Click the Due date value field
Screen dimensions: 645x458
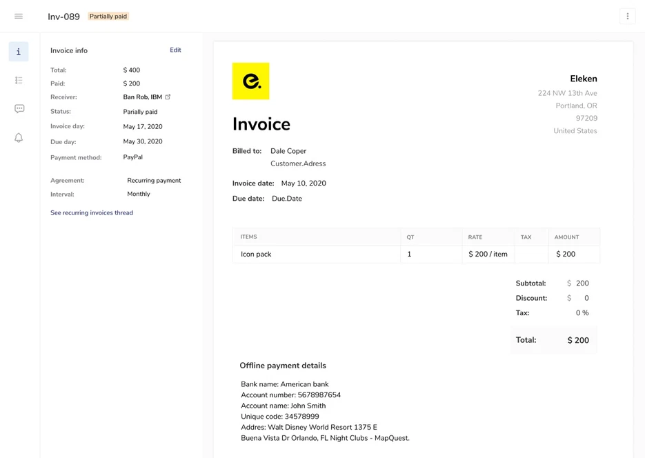(287, 198)
